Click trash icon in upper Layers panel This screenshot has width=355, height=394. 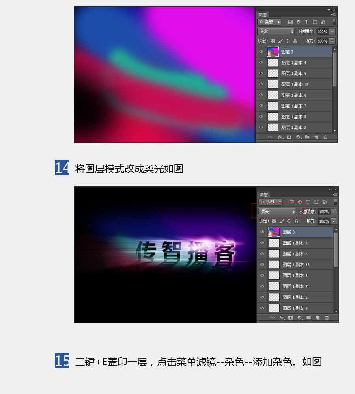click(x=325, y=137)
